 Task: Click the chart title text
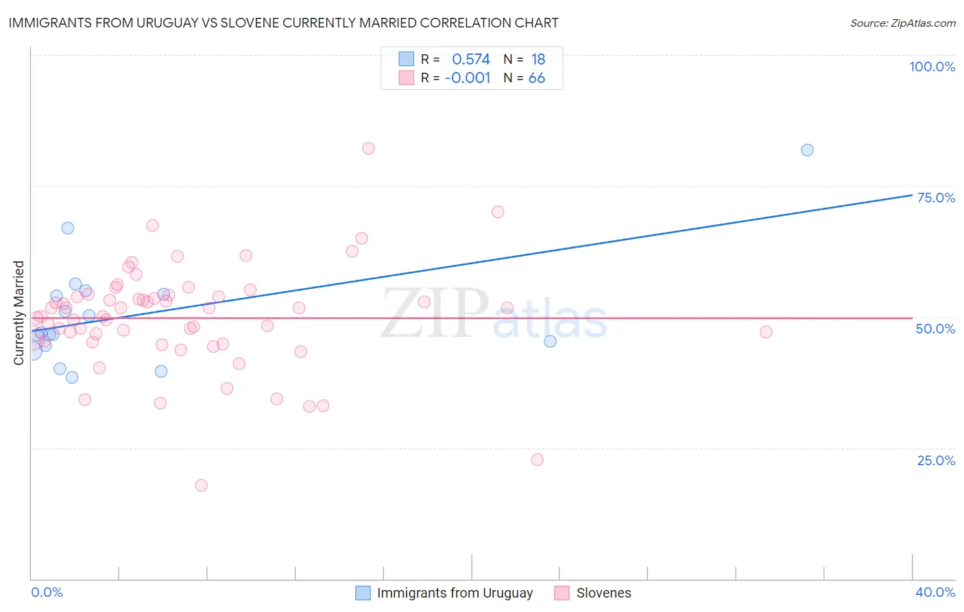pyautogui.click(x=284, y=23)
